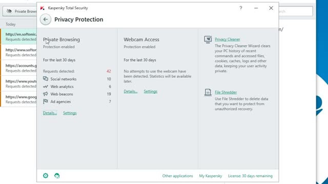This screenshot has width=328, height=184.
Task: Click the support agent face icon
Action: pyautogui.click(x=57, y=176)
